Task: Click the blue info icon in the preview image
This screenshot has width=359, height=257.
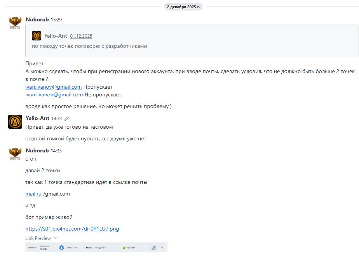Action: (62, 248)
